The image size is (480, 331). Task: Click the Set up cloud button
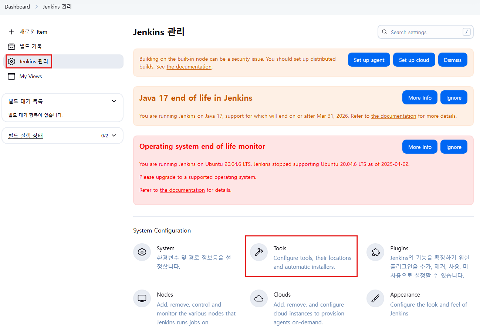414,60
